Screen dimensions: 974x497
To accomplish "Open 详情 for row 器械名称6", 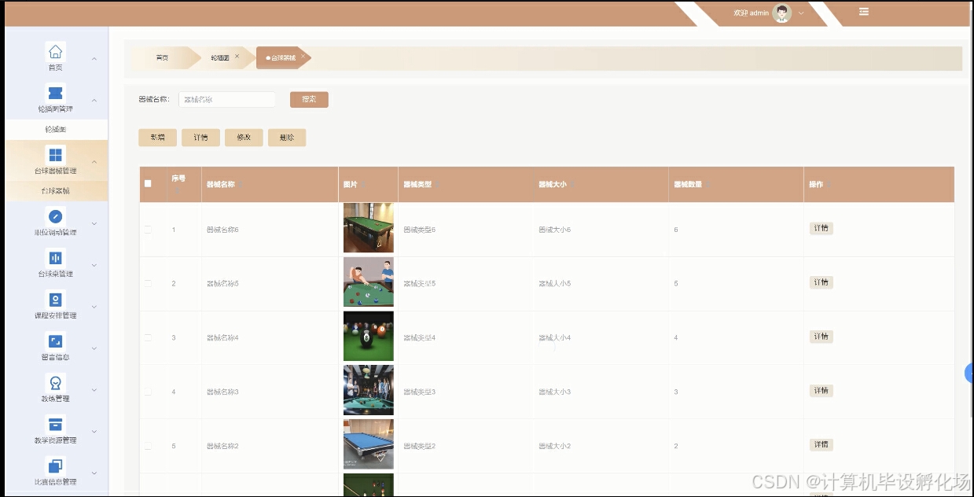I will 821,228.
